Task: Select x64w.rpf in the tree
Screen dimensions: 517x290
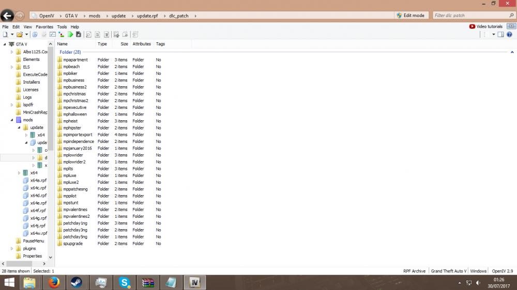Action: 39,233
